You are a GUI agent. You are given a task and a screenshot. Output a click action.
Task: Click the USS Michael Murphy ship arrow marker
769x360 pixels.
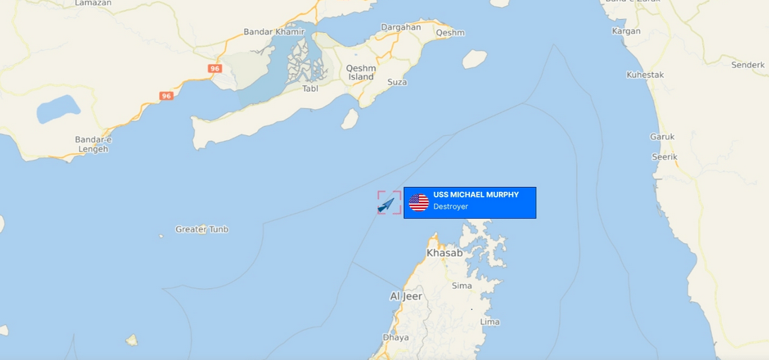coord(386,205)
